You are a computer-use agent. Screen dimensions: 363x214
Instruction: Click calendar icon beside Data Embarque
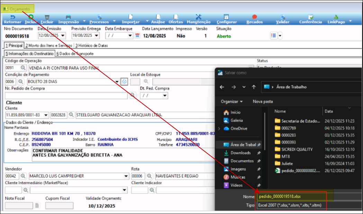pos(137,35)
